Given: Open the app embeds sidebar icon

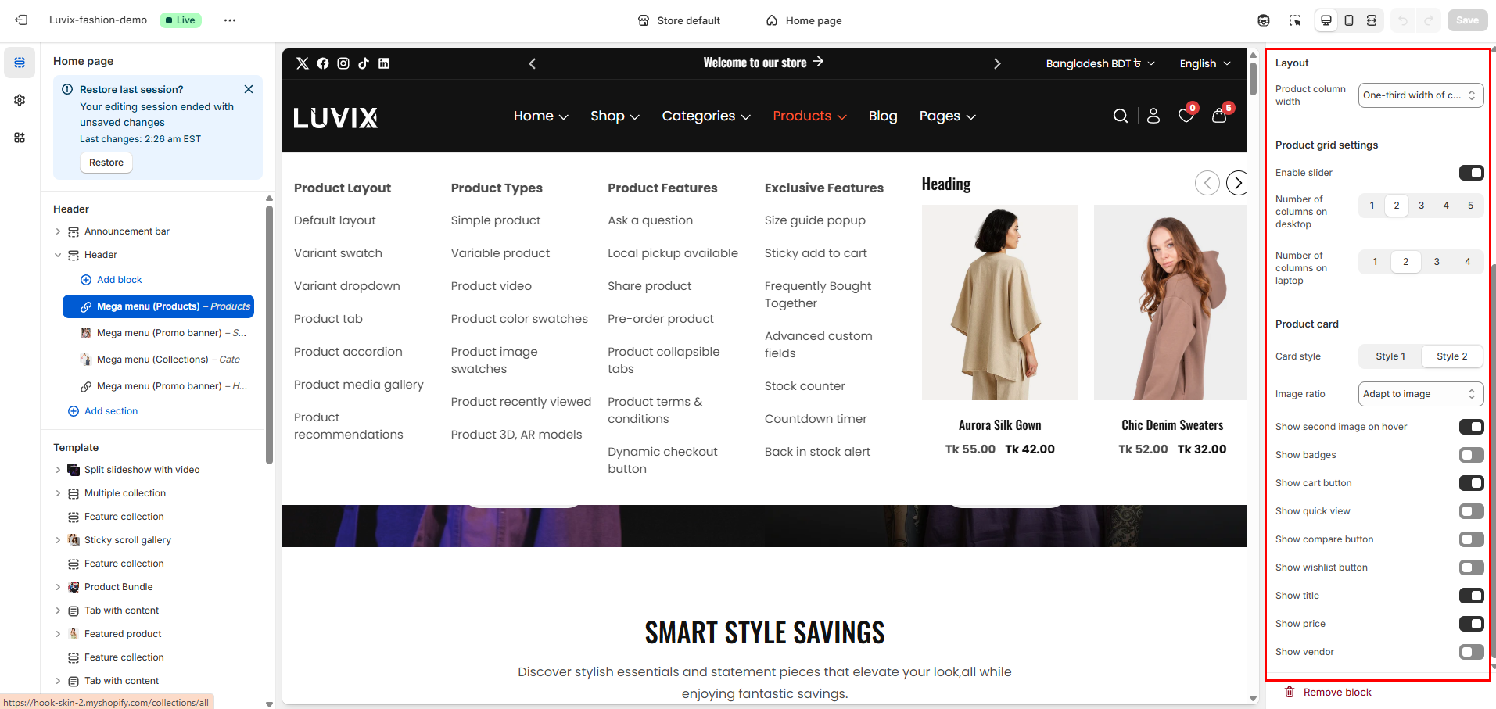Looking at the screenshot, I should [x=20, y=138].
